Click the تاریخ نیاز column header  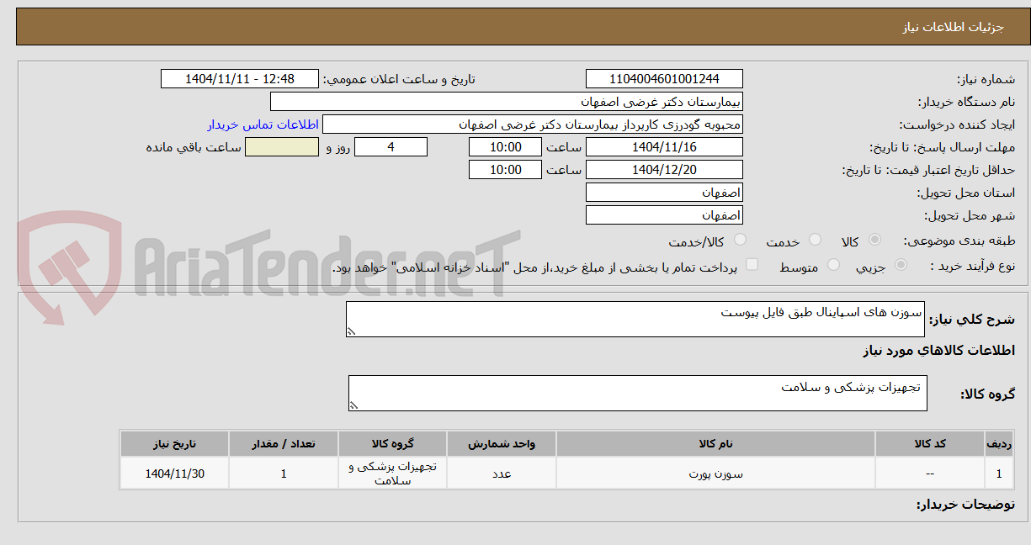[x=175, y=444]
